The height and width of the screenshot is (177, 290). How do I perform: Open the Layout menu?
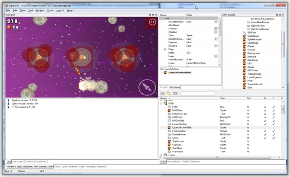click(x=60, y=10)
